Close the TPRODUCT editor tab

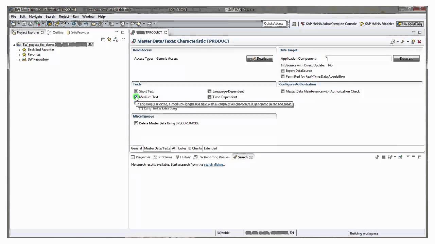pyautogui.click(x=165, y=33)
